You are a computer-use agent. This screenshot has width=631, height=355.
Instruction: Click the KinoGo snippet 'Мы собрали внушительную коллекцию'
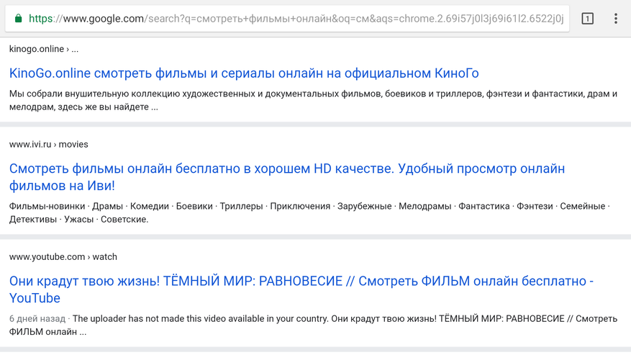(x=313, y=100)
